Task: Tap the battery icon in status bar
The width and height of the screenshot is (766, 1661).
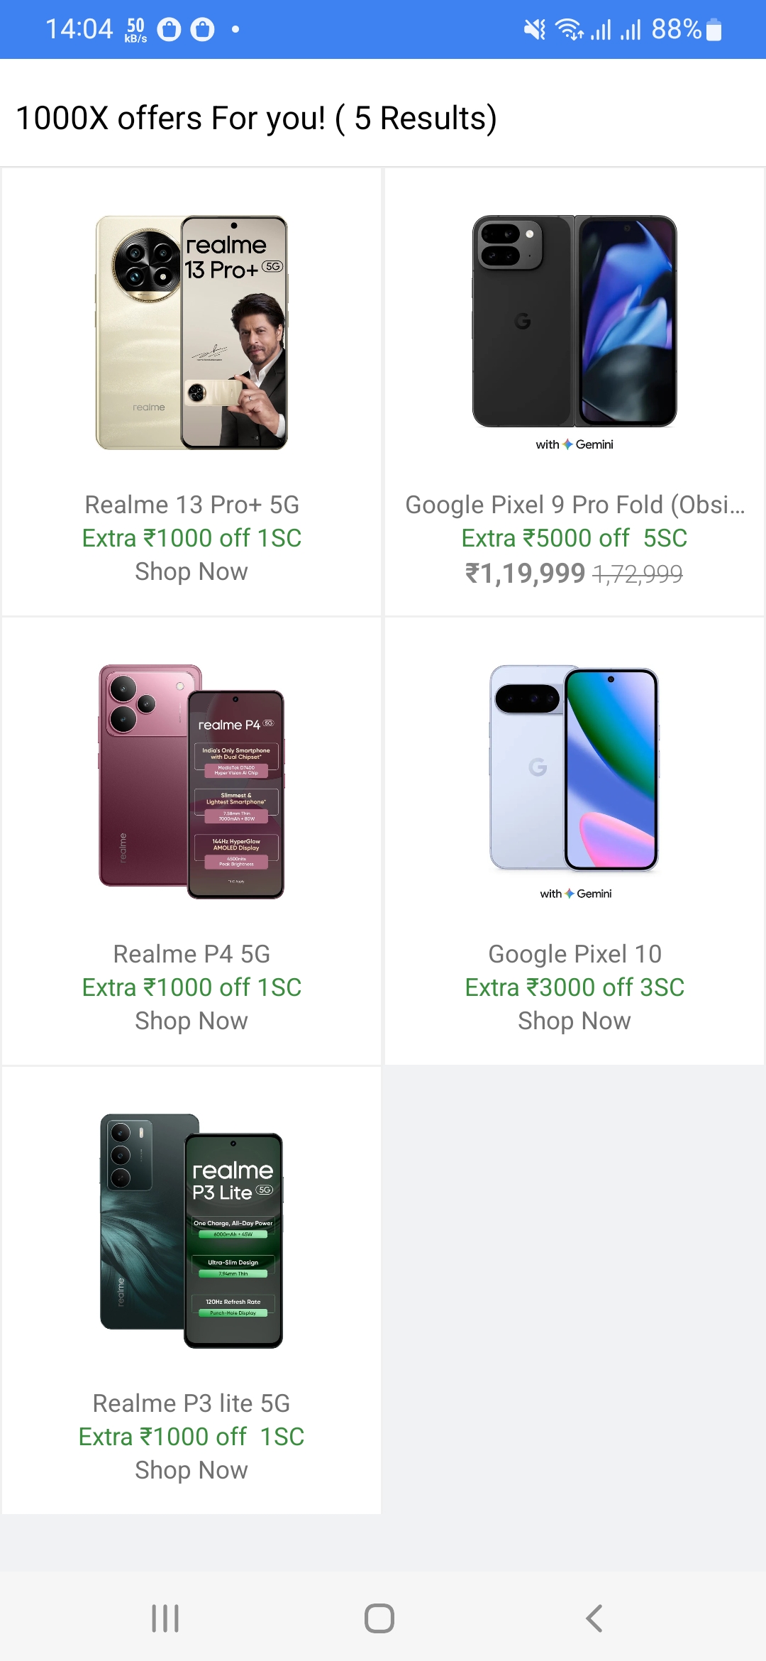Action: click(714, 30)
